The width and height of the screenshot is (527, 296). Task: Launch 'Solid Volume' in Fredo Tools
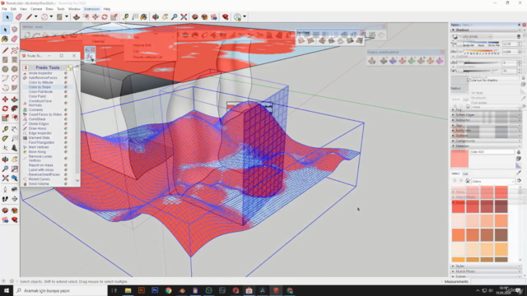click(x=39, y=184)
